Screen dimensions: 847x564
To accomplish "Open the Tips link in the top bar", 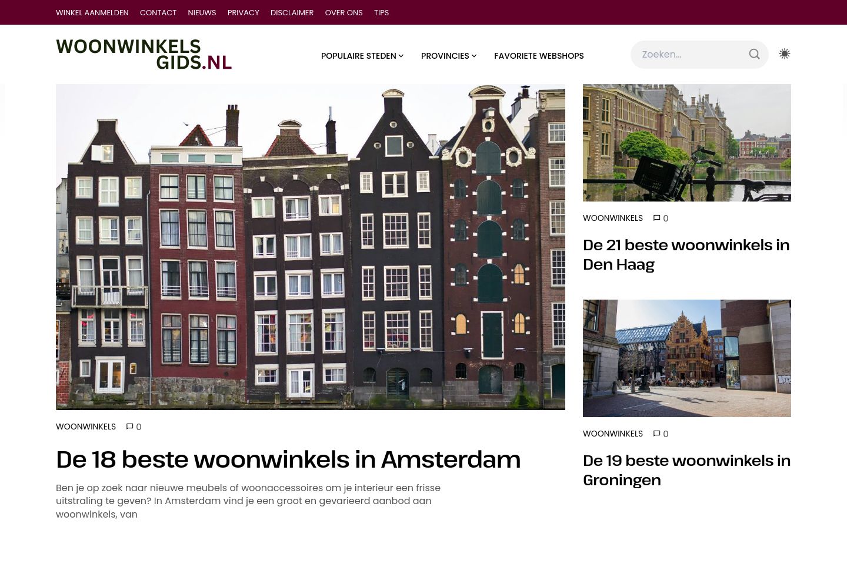I will coord(381,12).
